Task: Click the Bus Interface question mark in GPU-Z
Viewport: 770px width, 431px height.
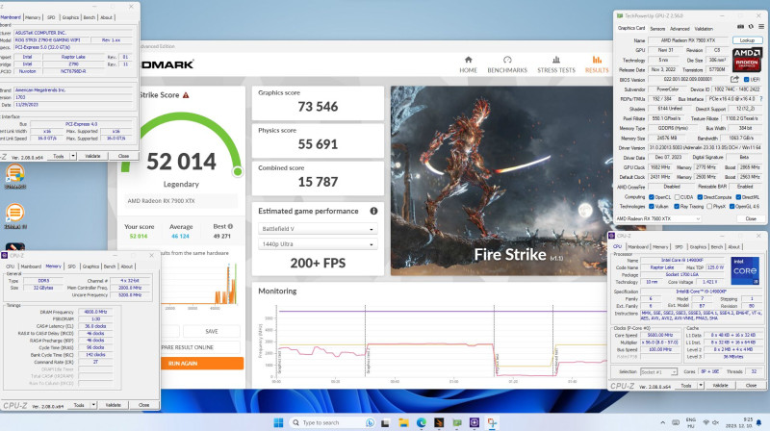Action: pos(761,99)
